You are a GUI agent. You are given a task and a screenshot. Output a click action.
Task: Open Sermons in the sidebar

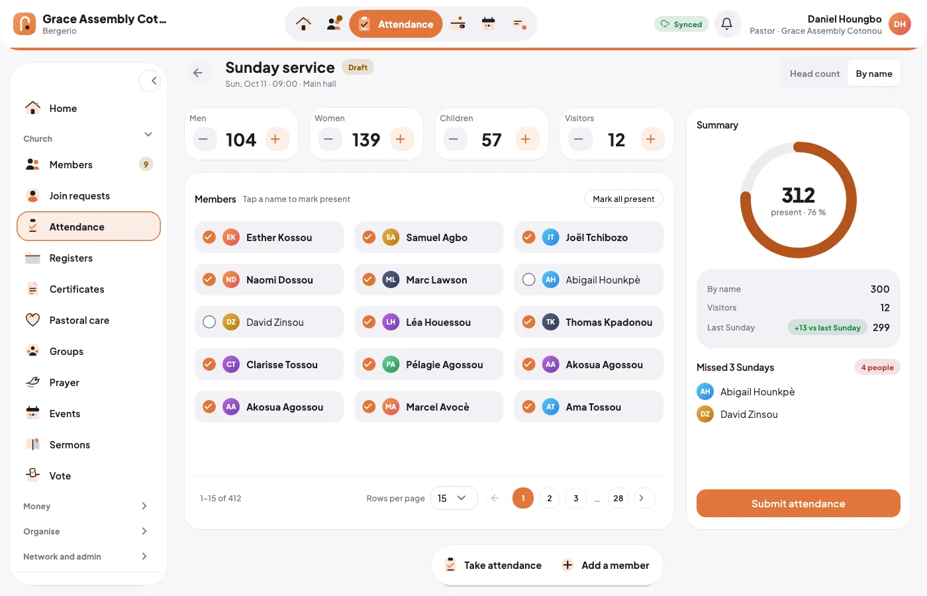click(89, 445)
